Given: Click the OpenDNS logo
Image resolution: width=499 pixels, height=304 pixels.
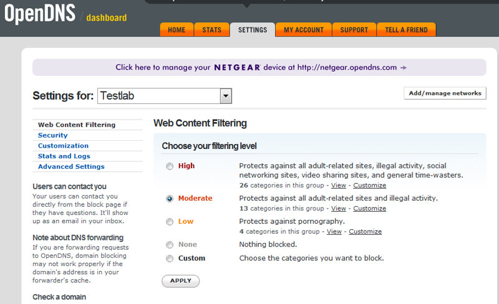Looking at the screenshot, I should click(x=39, y=14).
